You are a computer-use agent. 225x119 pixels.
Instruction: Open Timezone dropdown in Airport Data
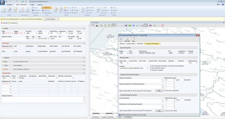(x=147, y=68)
